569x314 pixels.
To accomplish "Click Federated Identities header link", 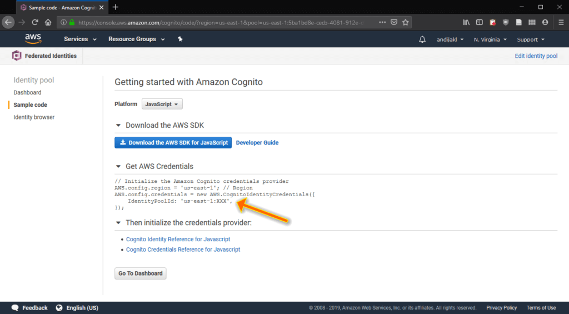I will 51,56.
